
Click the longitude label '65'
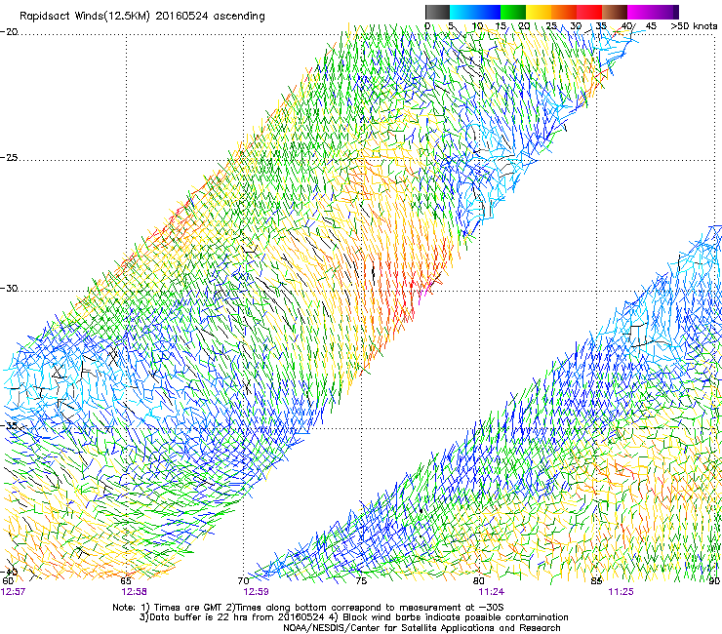[x=126, y=581]
